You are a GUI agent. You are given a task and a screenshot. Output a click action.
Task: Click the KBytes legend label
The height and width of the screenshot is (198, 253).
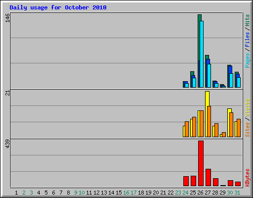tap(247, 178)
